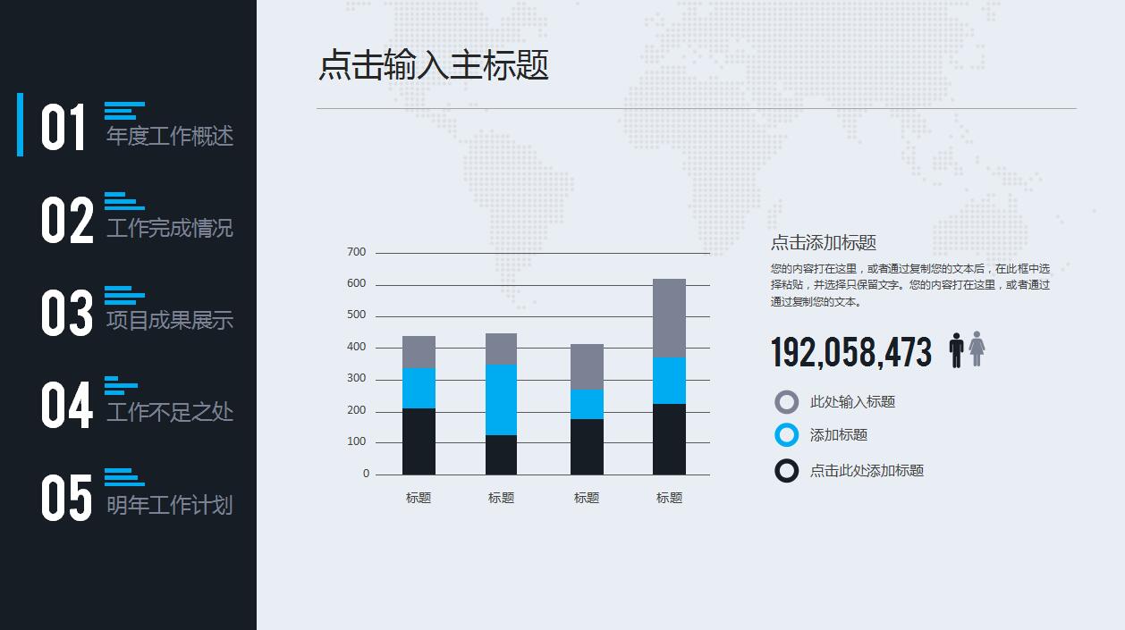Click the blue stripes icon beside 年度工作概述

tap(123, 112)
